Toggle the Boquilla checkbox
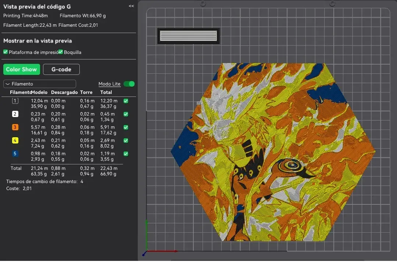 [x=61, y=52]
